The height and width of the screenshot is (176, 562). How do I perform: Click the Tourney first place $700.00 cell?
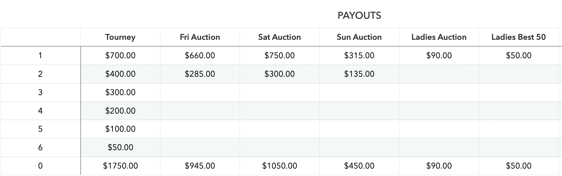[120, 56]
